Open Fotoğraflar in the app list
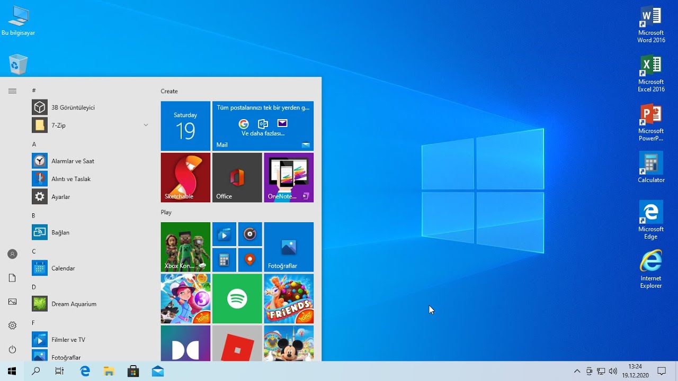This screenshot has height=381, width=678. coord(90,356)
